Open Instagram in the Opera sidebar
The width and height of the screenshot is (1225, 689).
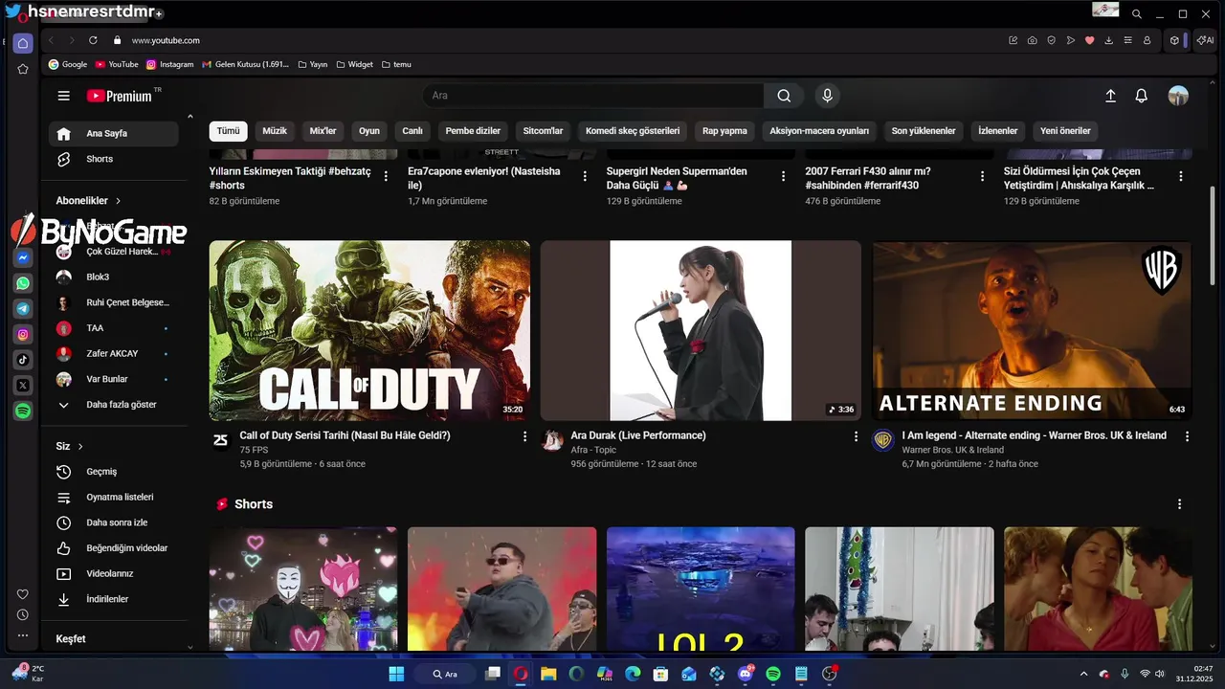pyautogui.click(x=23, y=334)
